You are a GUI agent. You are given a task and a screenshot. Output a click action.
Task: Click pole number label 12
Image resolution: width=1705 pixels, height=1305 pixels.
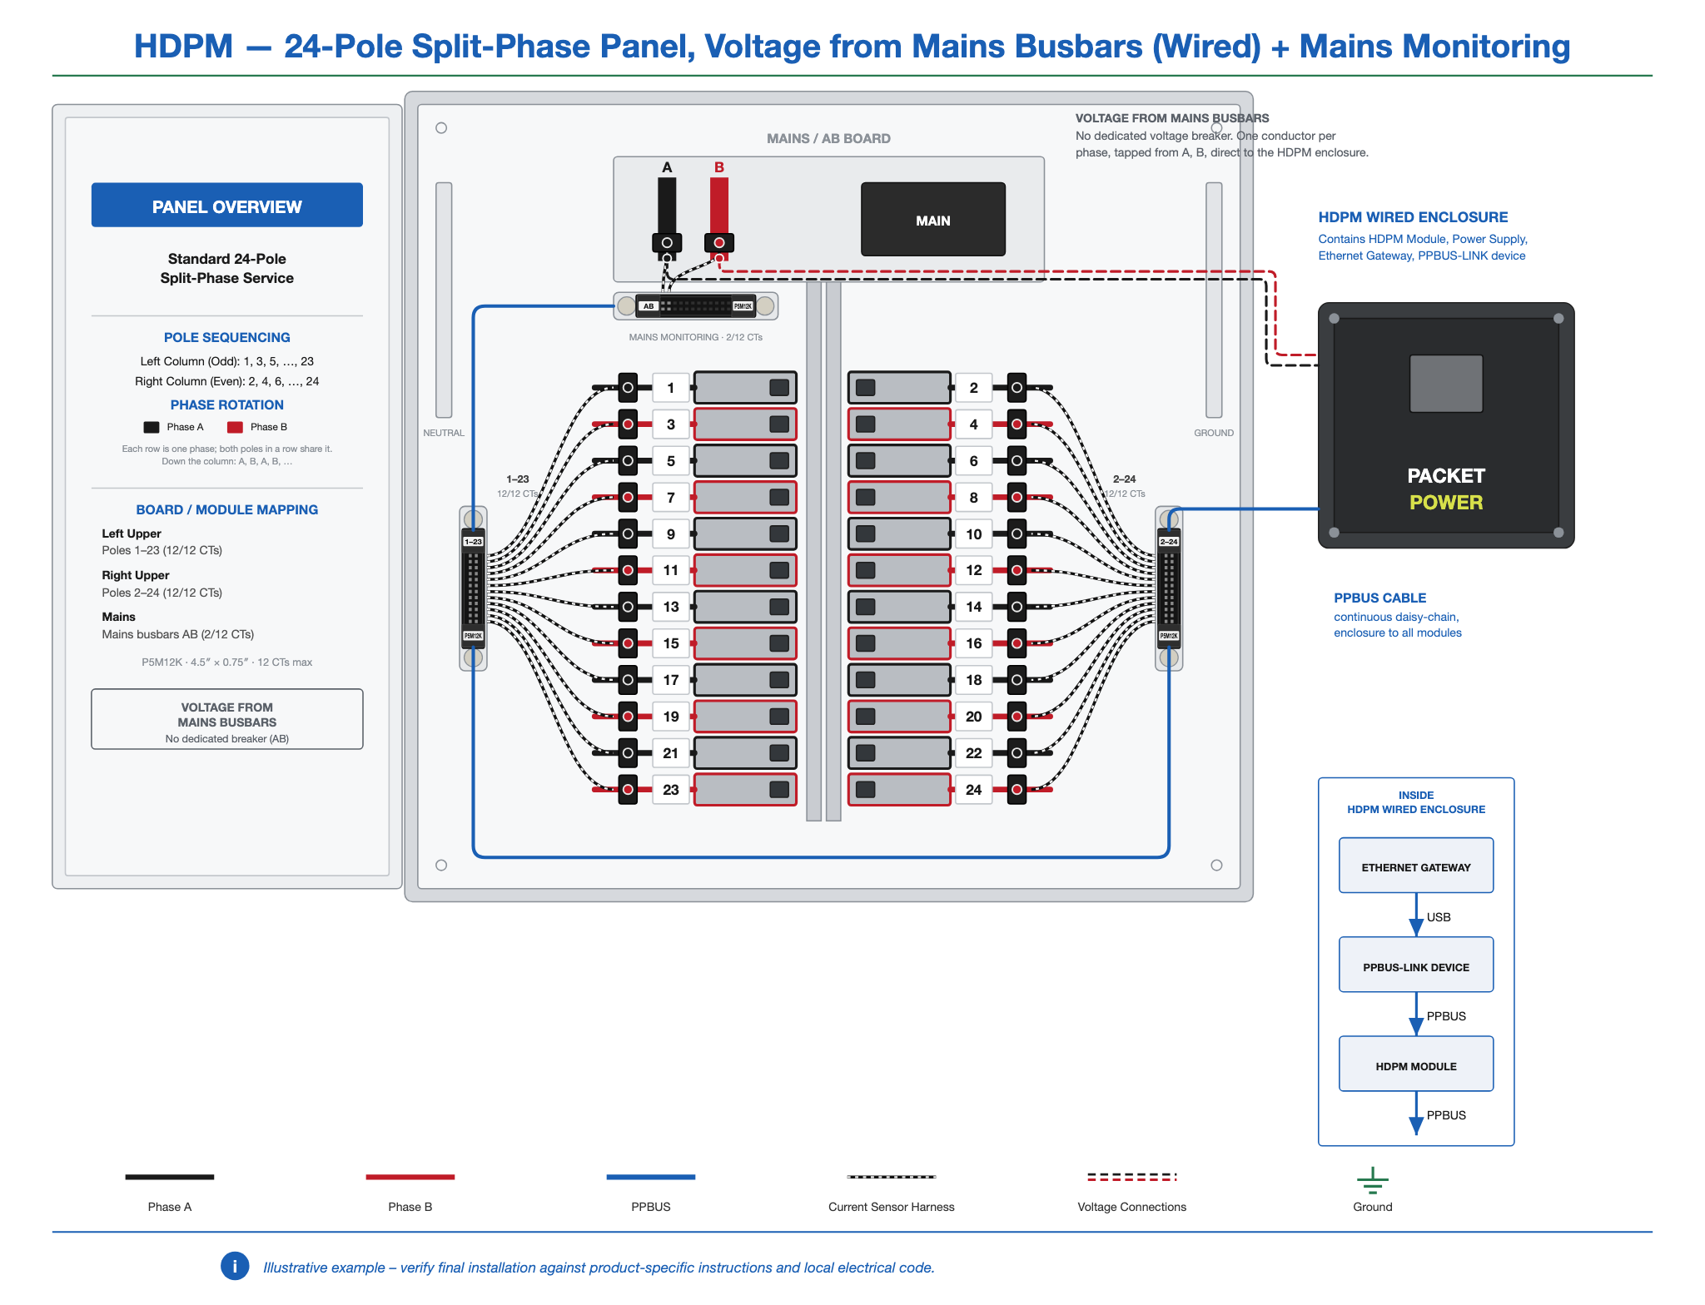pyautogui.click(x=973, y=570)
